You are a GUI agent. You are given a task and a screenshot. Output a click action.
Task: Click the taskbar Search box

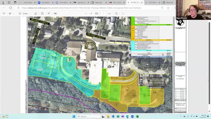[88, 116]
